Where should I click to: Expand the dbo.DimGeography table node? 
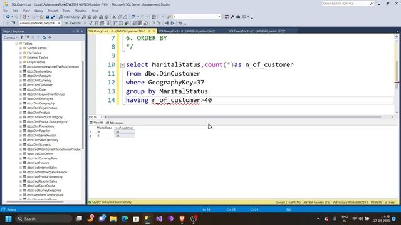[x=21, y=103]
